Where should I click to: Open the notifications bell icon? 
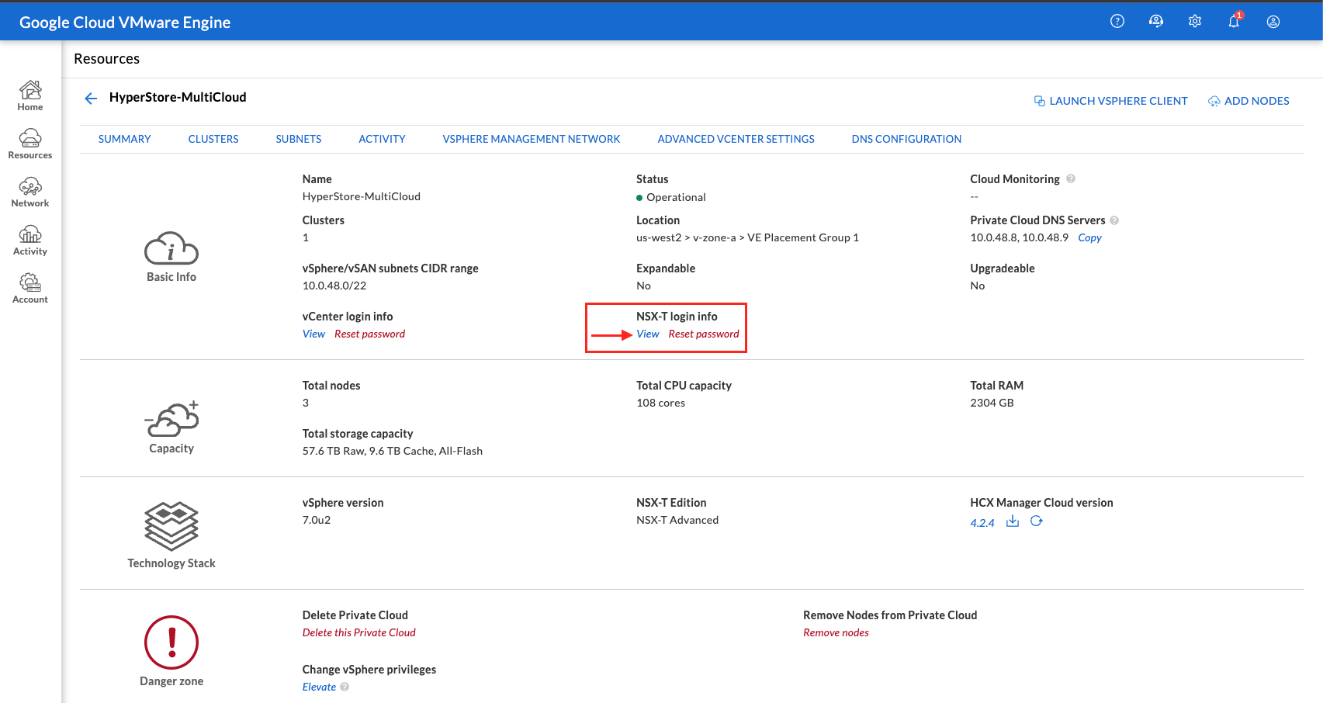(x=1234, y=20)
